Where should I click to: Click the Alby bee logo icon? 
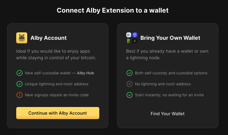[22, 38]
